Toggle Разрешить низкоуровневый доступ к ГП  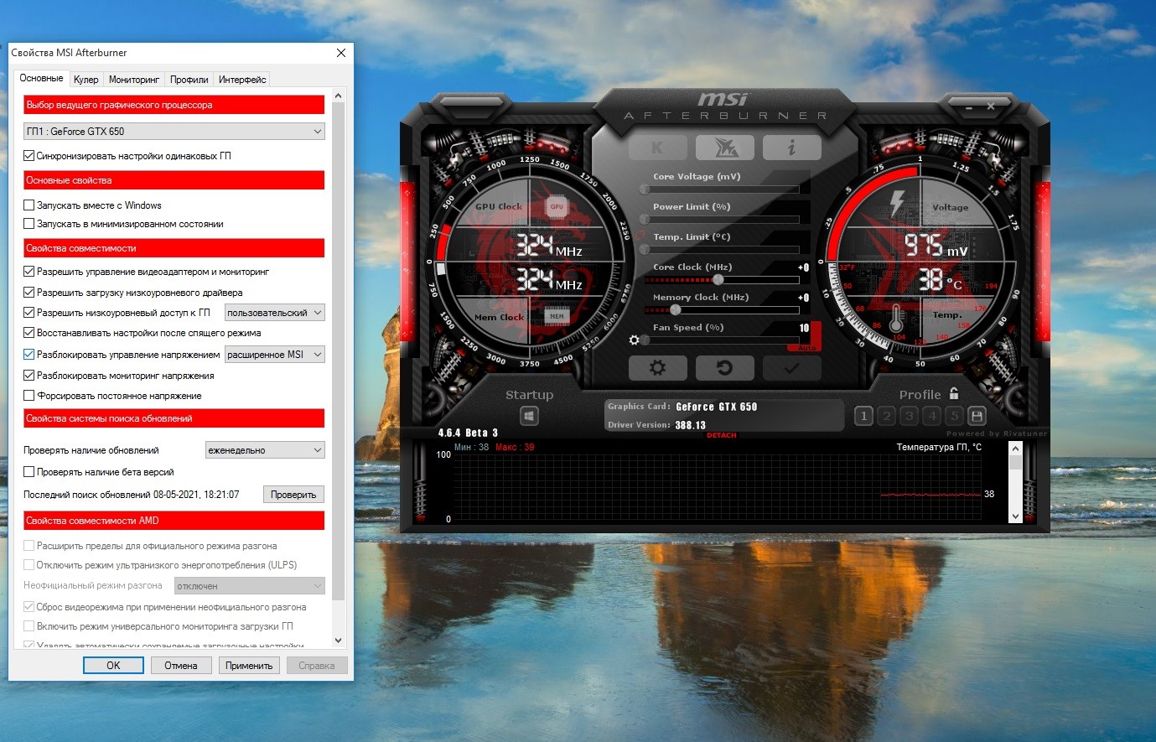pyautogui.click(x=29, y=313)
